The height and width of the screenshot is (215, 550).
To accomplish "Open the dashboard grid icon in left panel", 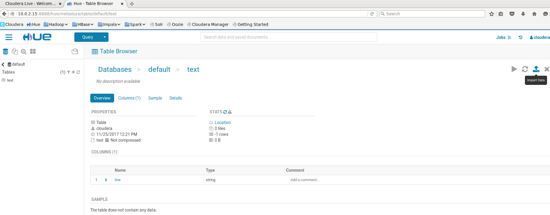I will (33, 52).
